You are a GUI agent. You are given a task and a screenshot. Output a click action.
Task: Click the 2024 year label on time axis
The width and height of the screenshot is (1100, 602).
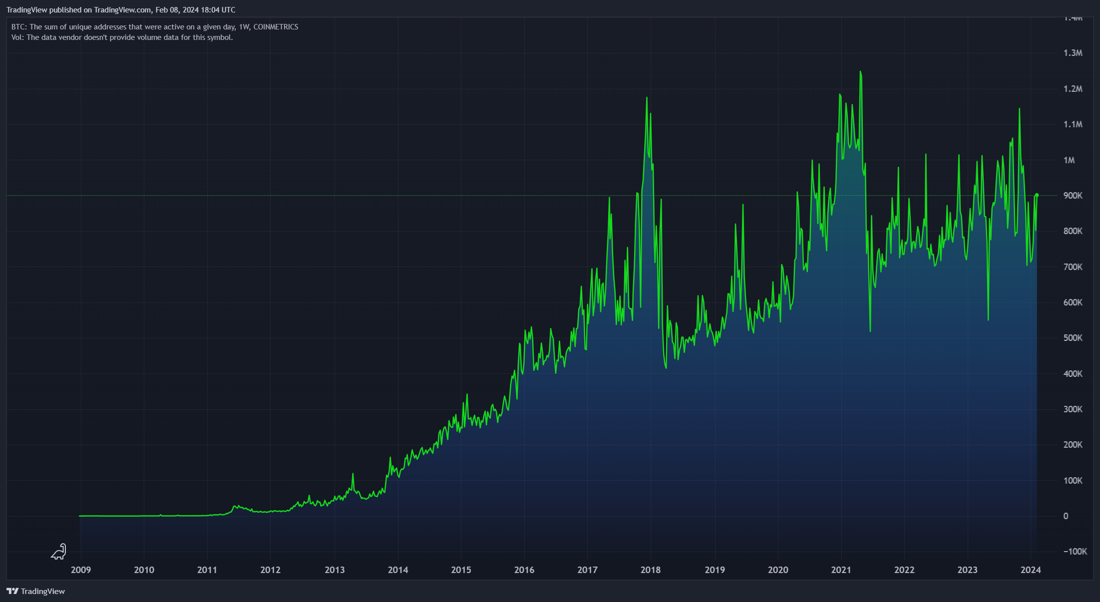(1031, 570)
